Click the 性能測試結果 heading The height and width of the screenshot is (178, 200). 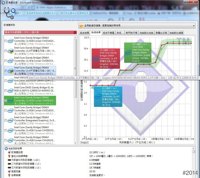[15, 148]
